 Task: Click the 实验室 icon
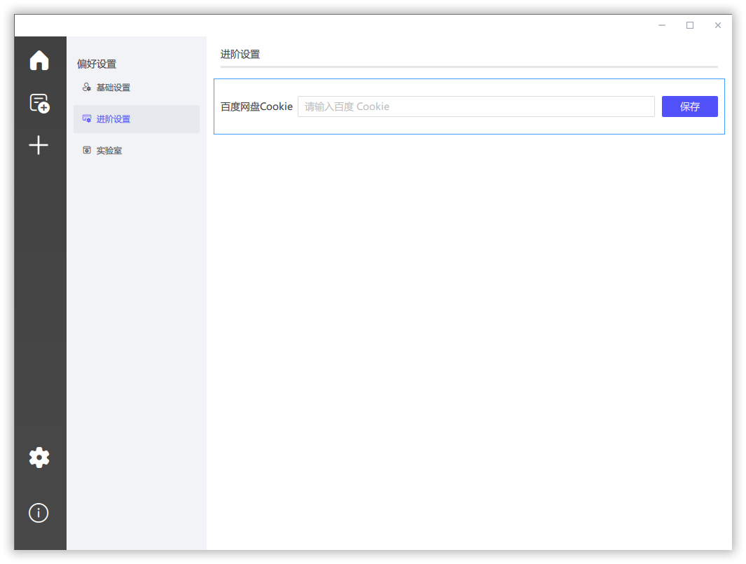87,150
